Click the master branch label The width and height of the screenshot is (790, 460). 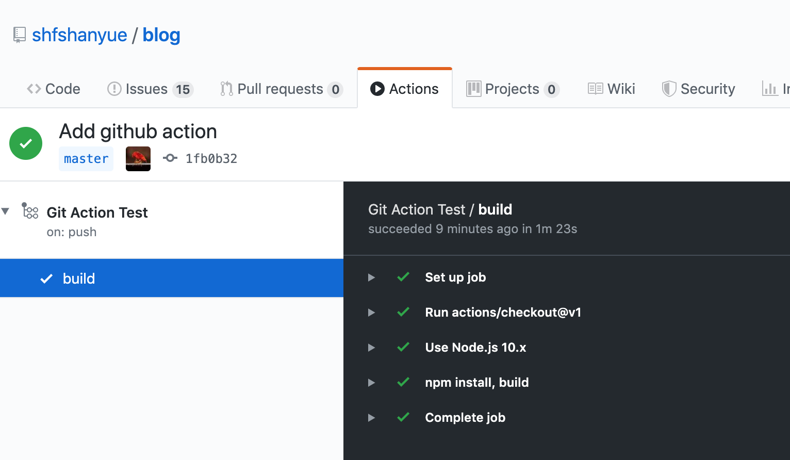[86, 159]
